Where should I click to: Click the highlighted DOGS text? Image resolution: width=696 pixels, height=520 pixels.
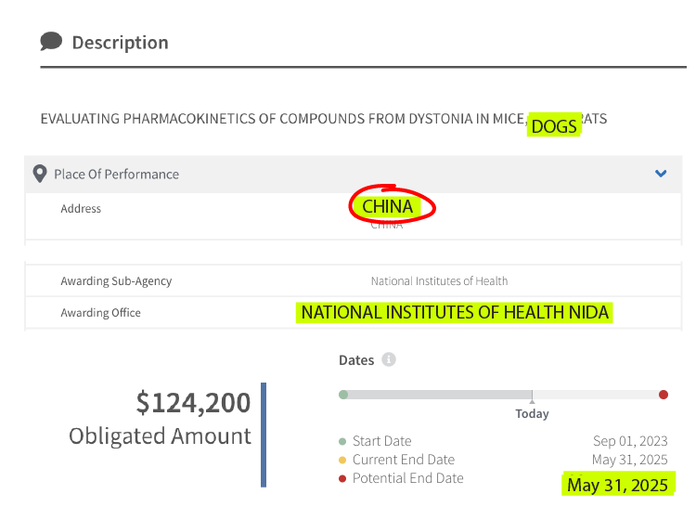point(554,126)
